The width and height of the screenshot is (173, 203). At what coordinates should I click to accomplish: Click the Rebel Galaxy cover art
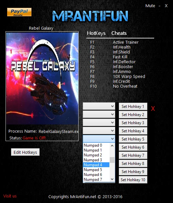click(x=42, y=79)
